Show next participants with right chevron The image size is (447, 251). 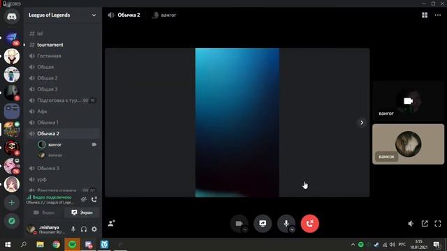[362, 123]
